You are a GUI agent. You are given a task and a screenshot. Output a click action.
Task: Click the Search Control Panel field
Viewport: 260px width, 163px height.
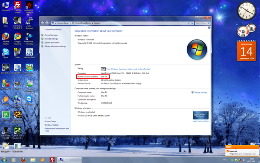coord(202,23)
